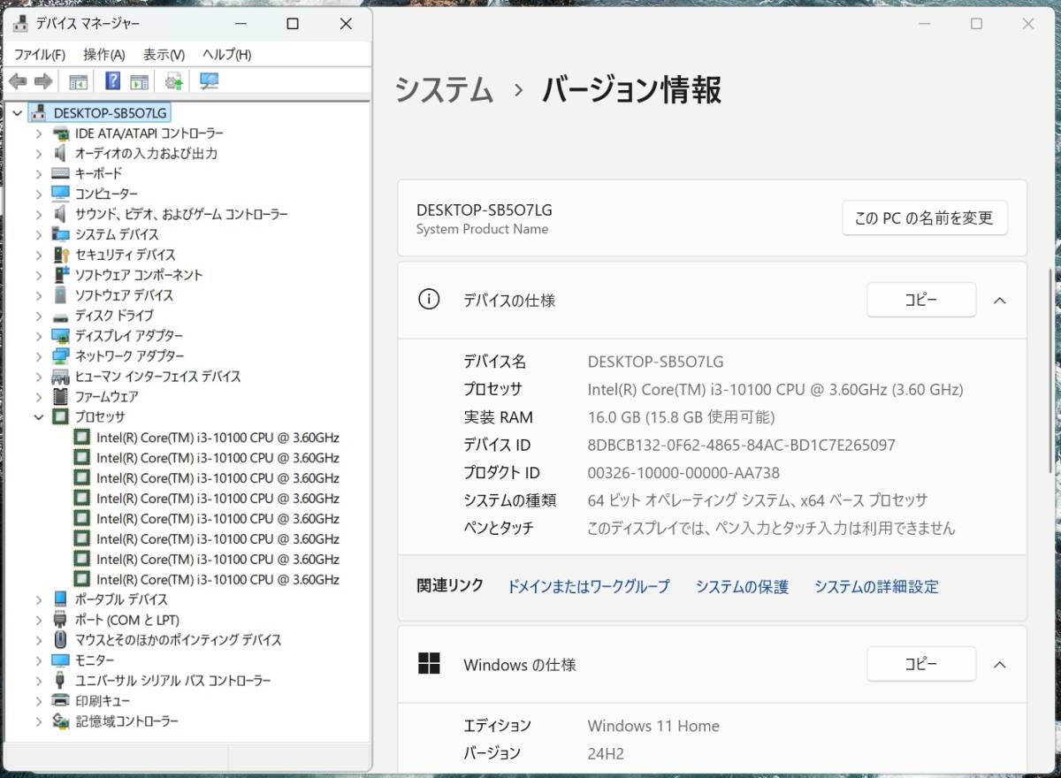This screenshot has width=1061, height=778.
Task: Open the 表示(V) menu
Action: (164, 55)
